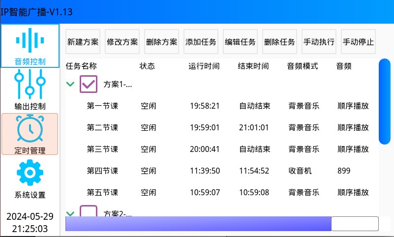This screenshot has width=394, height=237.
Task: Toggle the 方案1 checkbox
Action: tap(89, 84)
